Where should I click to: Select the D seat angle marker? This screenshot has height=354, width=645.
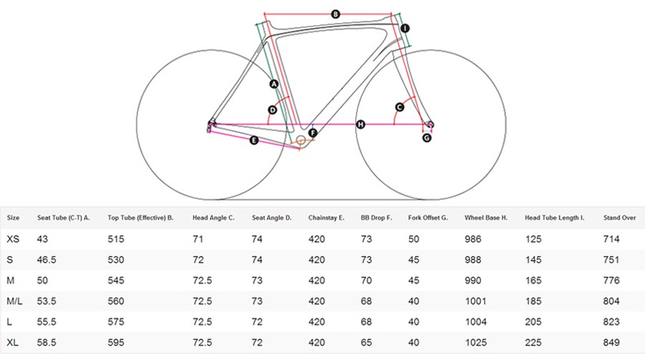point(272,110)
